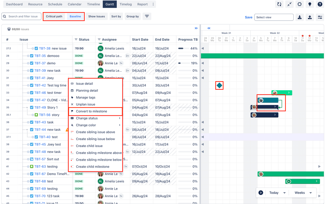Click the teal milestone diamond on timeline

pos(219,85)
